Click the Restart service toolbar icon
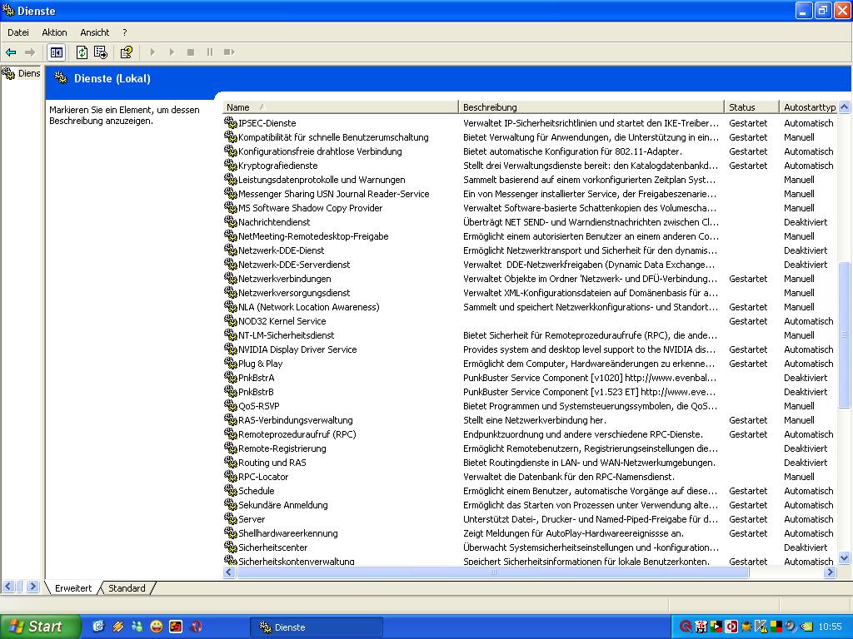The image size is (853, 639). click(229, 52)
